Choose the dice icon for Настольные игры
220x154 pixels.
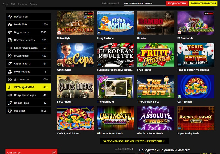coord(10,40)
